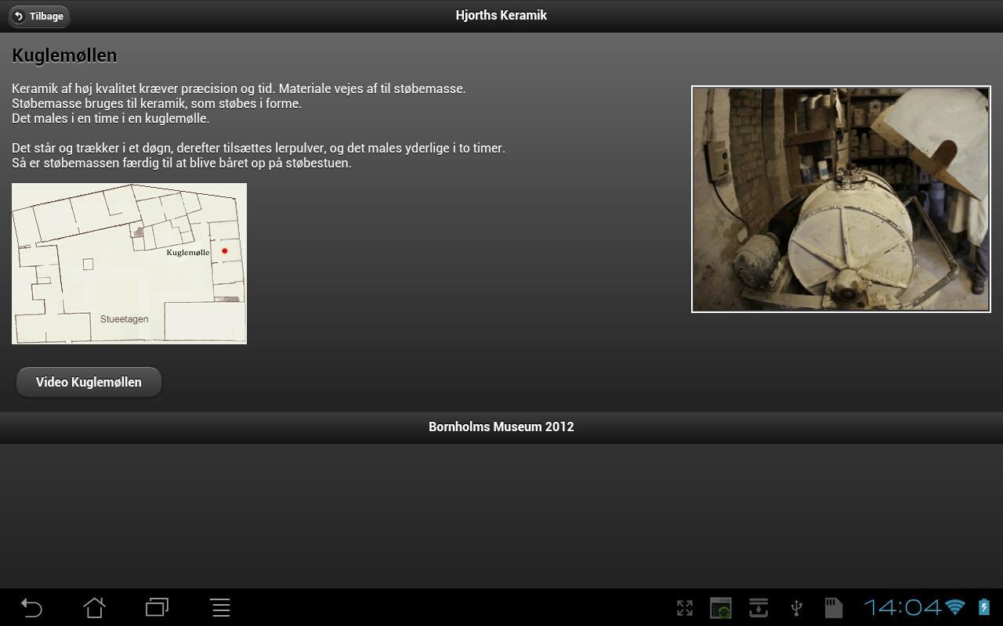Screen dimensions: 1003x626
Task: Tap the Kuglemøllen page heading
Action: pos(64,56)
